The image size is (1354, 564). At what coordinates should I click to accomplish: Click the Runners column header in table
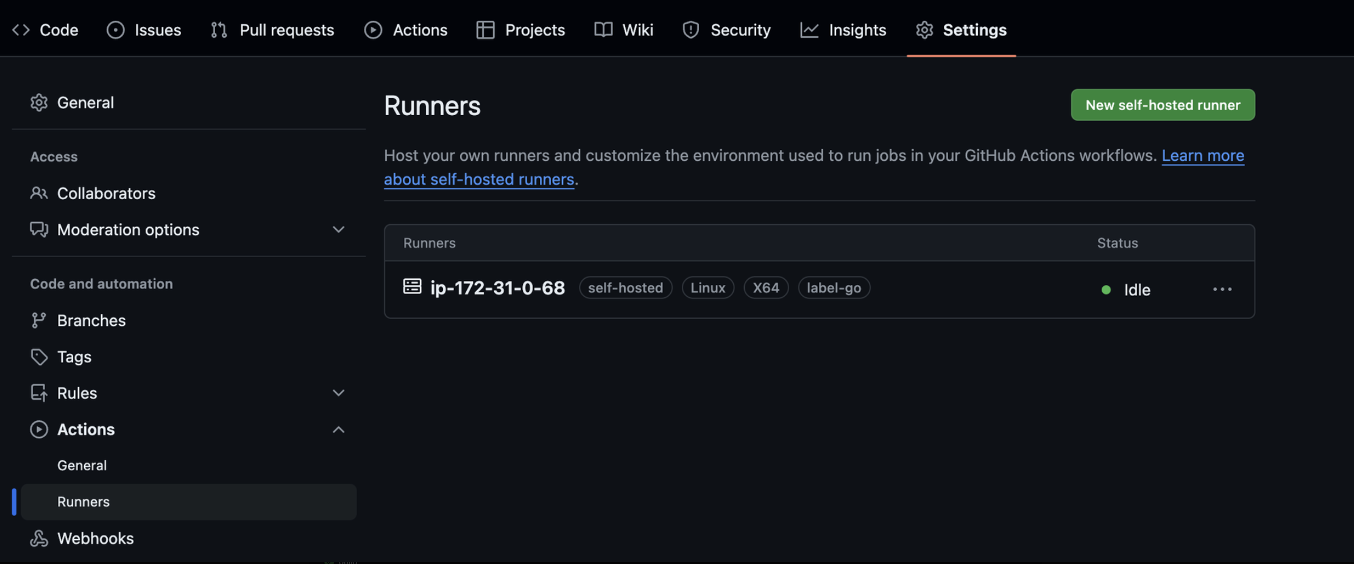429,243
